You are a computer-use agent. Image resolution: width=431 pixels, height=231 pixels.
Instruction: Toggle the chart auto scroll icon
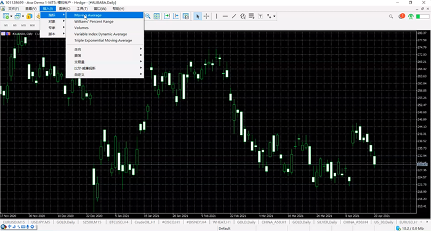pos(167,16)
